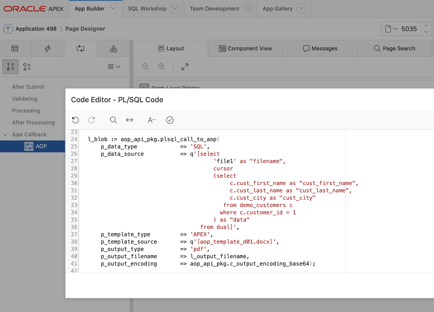
Task: Select the AOP process in tree
Action: tap(33, 146)
